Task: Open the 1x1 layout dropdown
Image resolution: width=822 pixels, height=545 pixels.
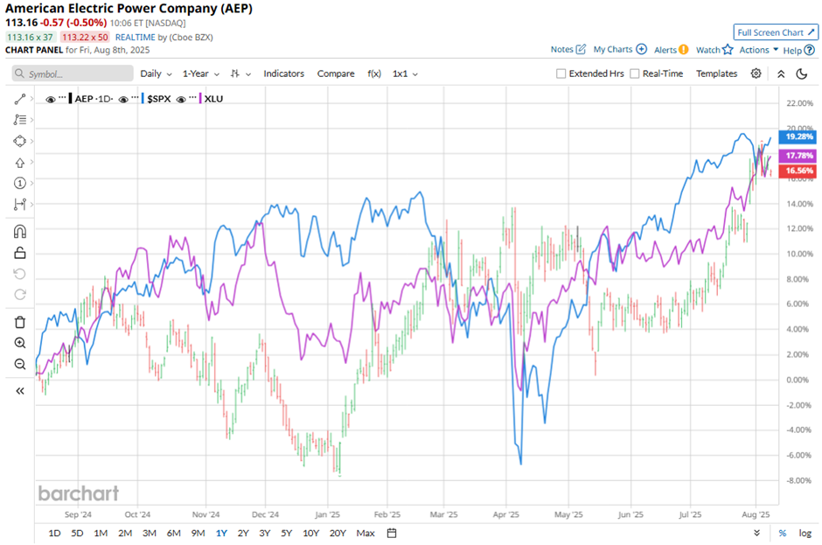Action: point(405,74)
